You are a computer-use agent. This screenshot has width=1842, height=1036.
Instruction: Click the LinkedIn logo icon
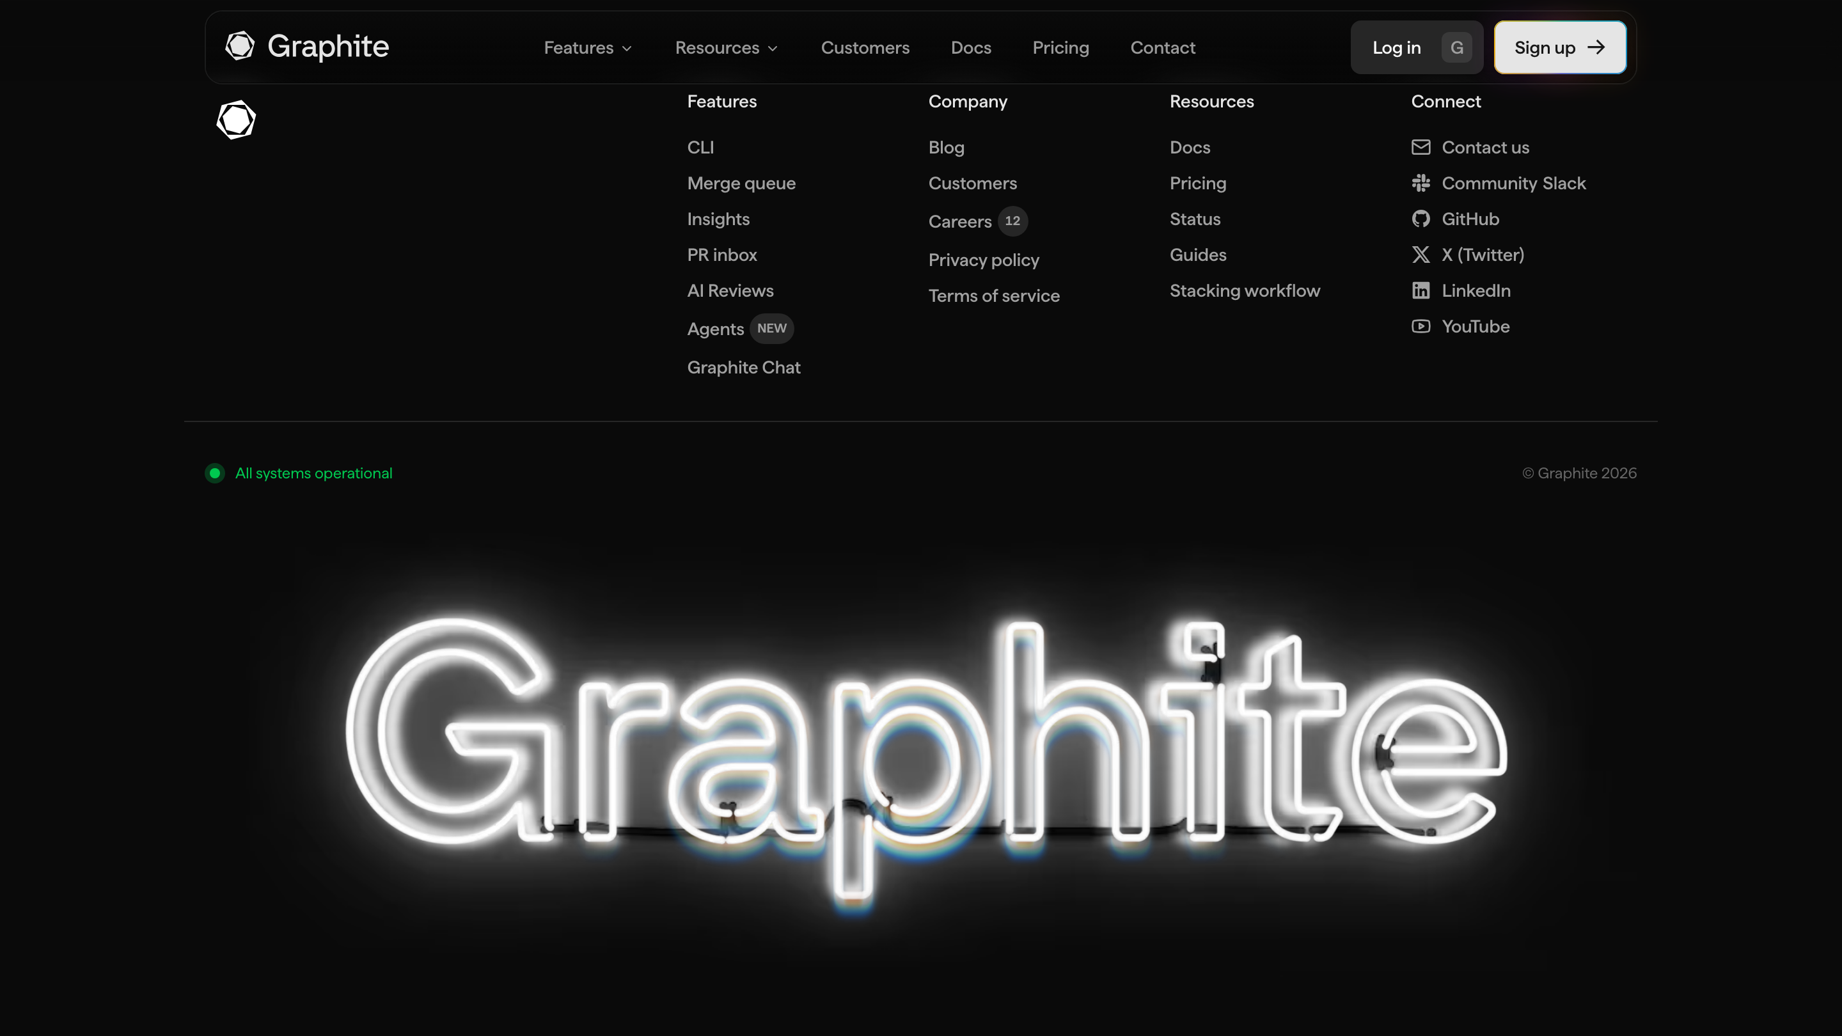click(1421, 290)
